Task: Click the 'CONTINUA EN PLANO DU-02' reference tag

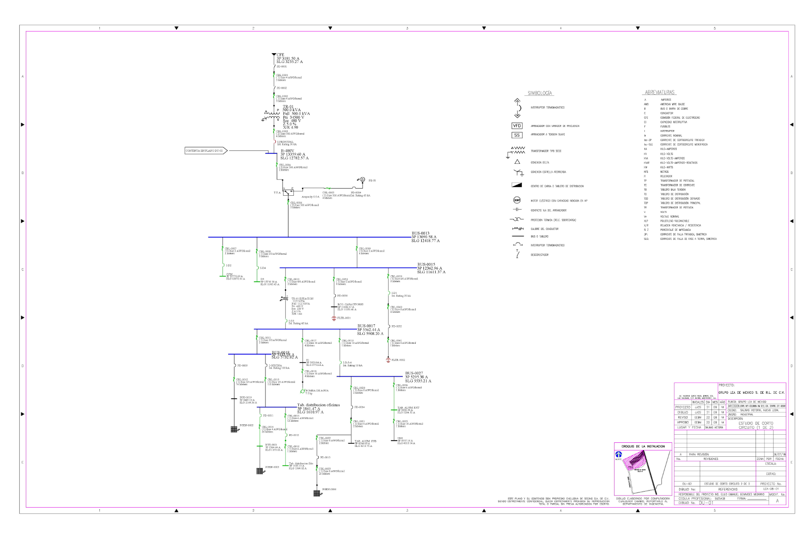Action: (206, 151)
